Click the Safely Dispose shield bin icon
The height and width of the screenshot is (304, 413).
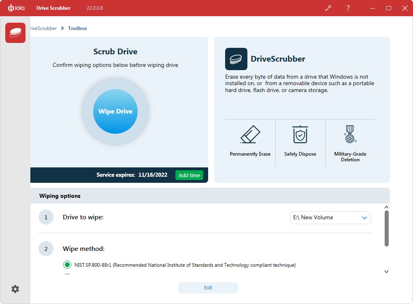[300, 134]
